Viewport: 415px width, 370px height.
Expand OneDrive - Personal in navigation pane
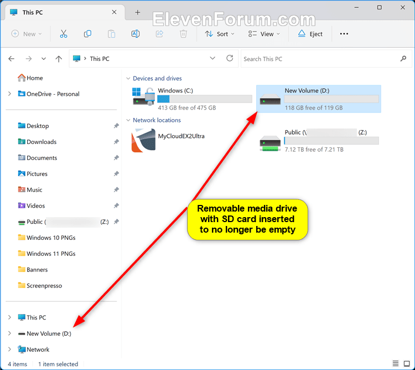[x=9, y=94]
